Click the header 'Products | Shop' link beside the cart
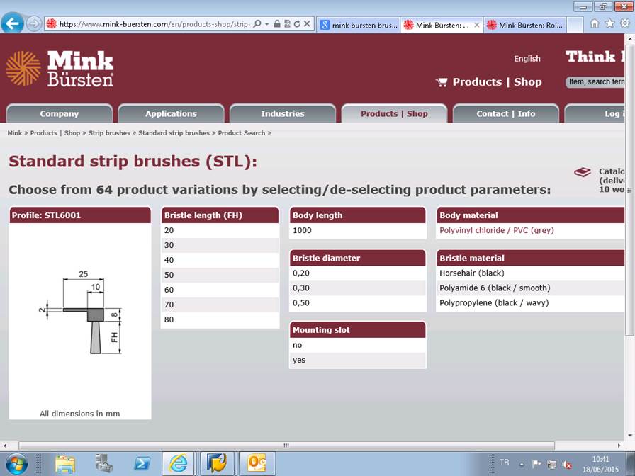The width and height of the screenshot is (635, 476). (x=497, y=81)
